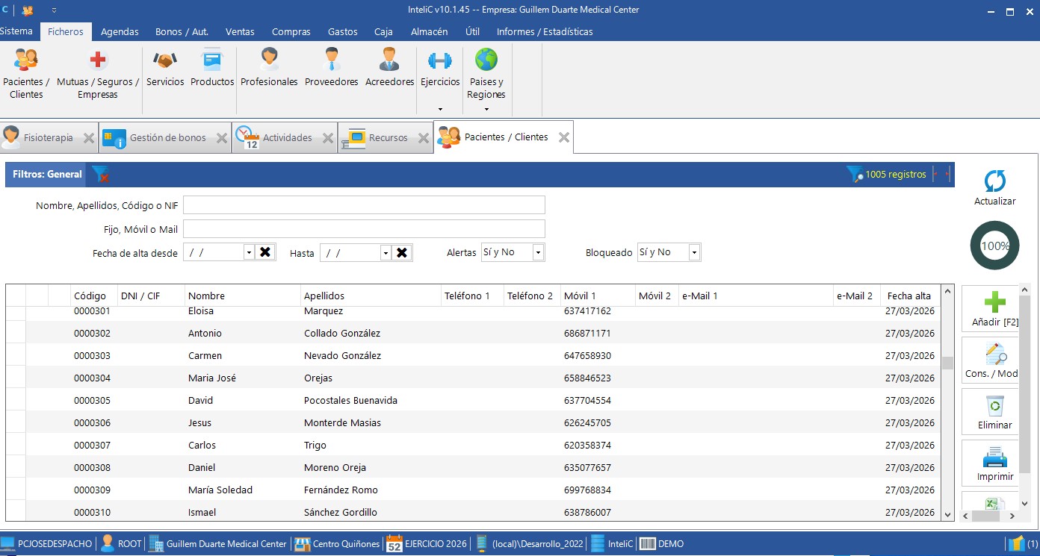Screen dimensions: 1040x556
Task: Open Proveedores file
Action: 332,68
